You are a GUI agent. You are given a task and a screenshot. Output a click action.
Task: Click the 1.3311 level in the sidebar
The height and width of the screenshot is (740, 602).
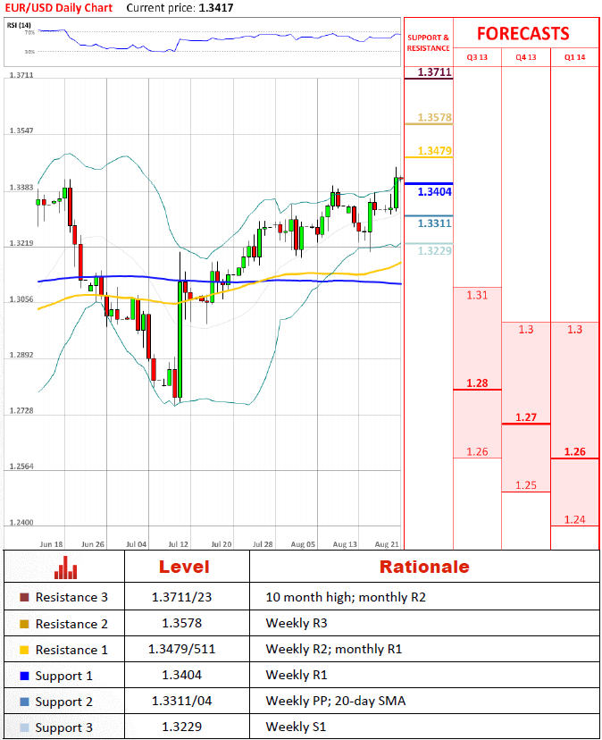[434, 223]
